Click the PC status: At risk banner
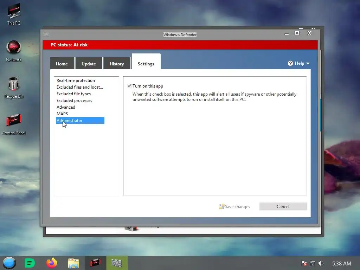Image resolution: width=360 pixels, height=270 pixels. 180,45
